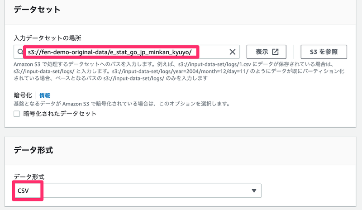Screen dimensions: 362x210
Task: Click the 暗号化 label text
Action: tap(23, 95)
